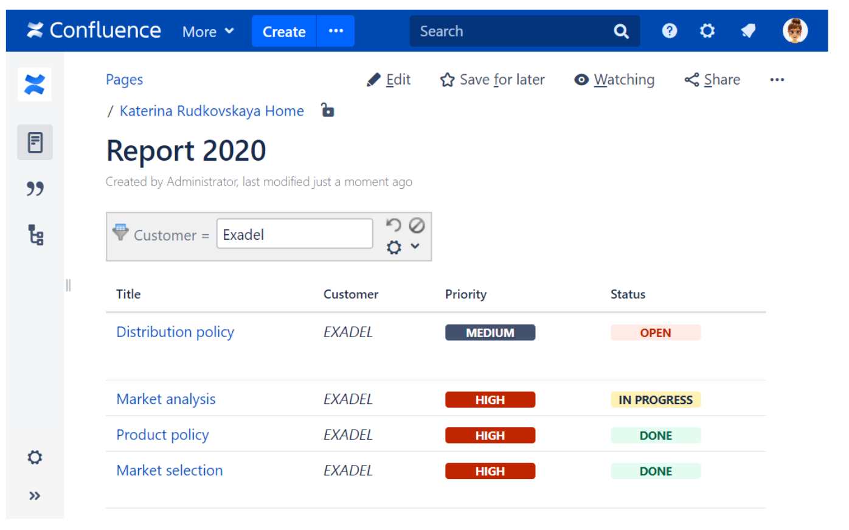Open the notifications icon in header

pos(748,31)
